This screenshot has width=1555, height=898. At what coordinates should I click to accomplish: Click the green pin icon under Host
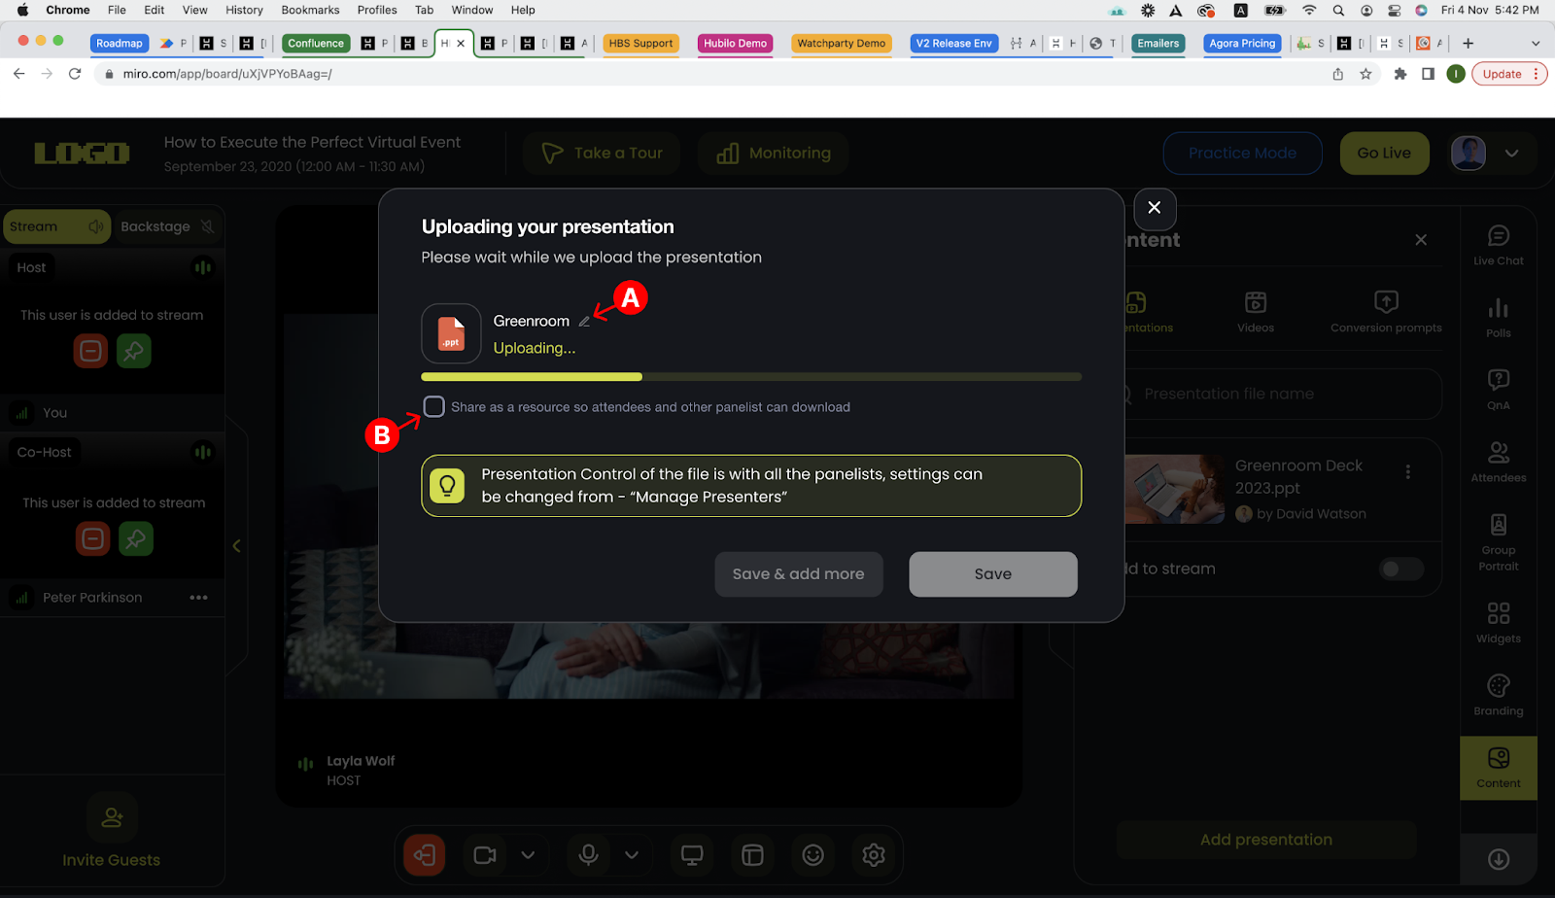(x=134, y=351)
